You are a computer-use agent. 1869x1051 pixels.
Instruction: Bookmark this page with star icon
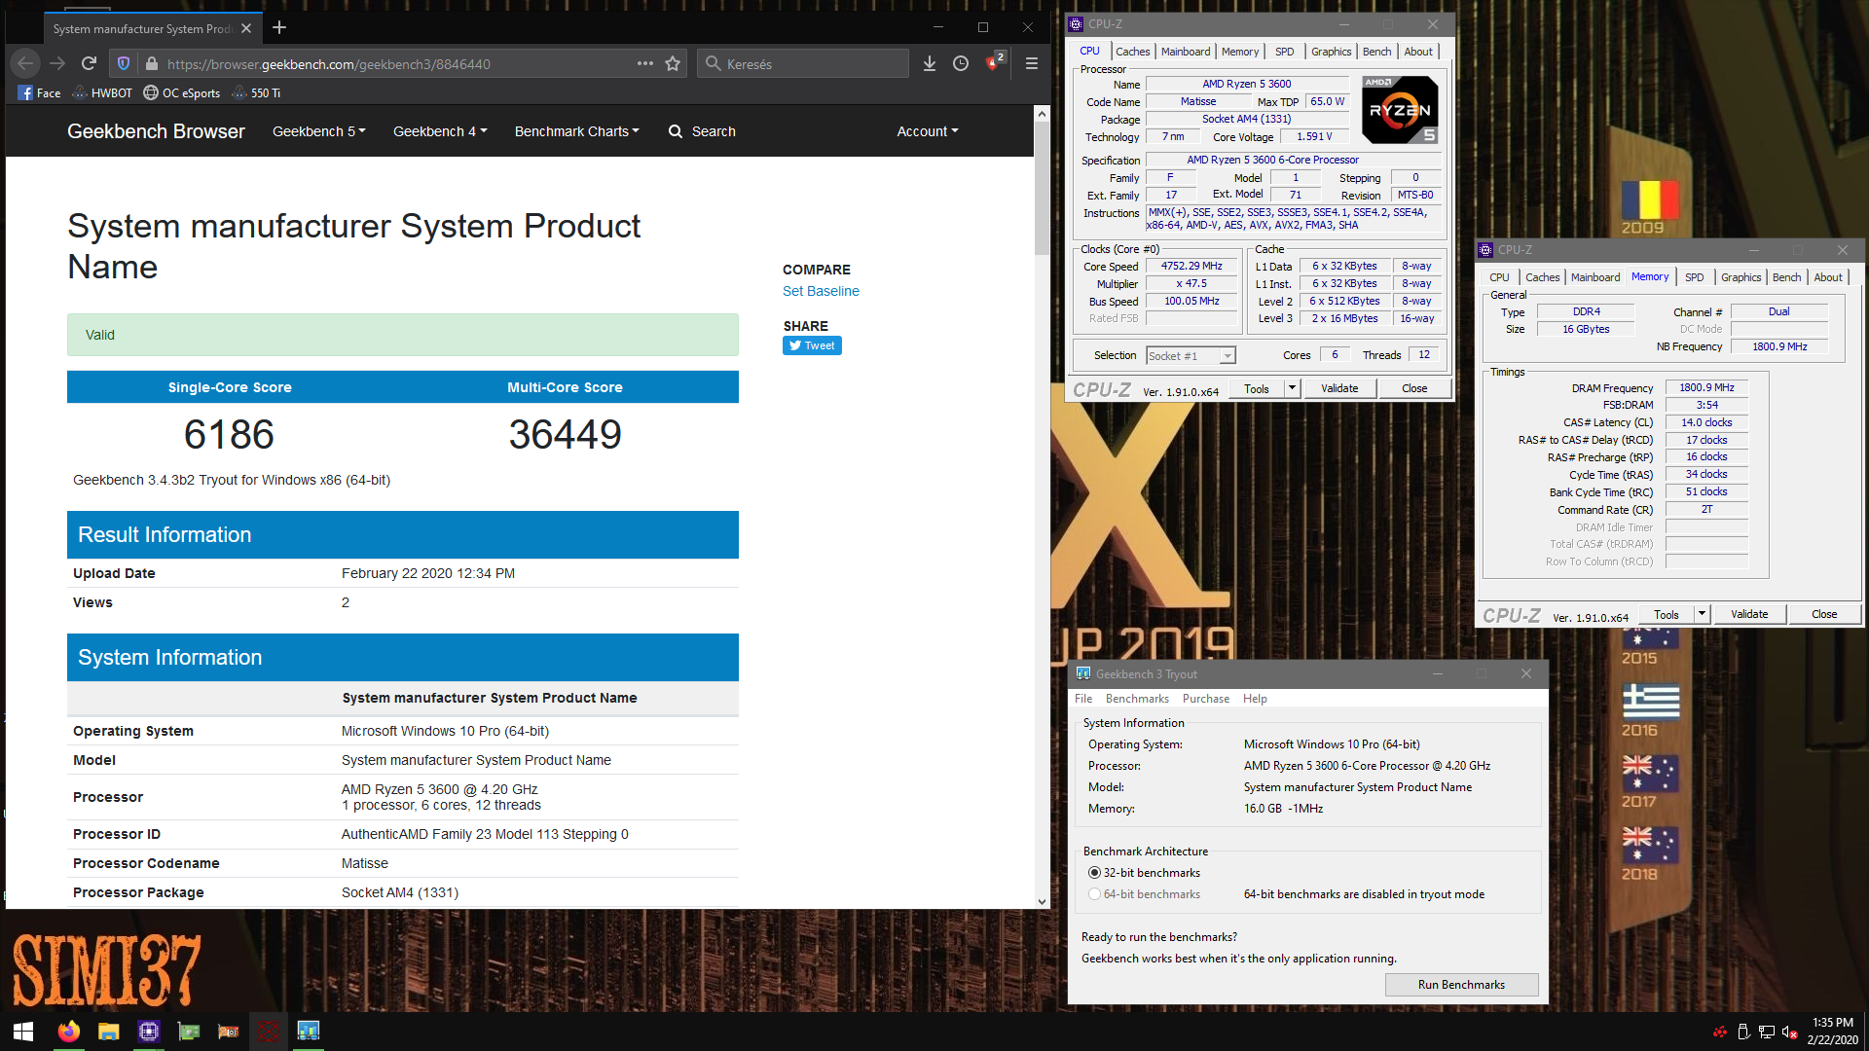coord(673,63)
